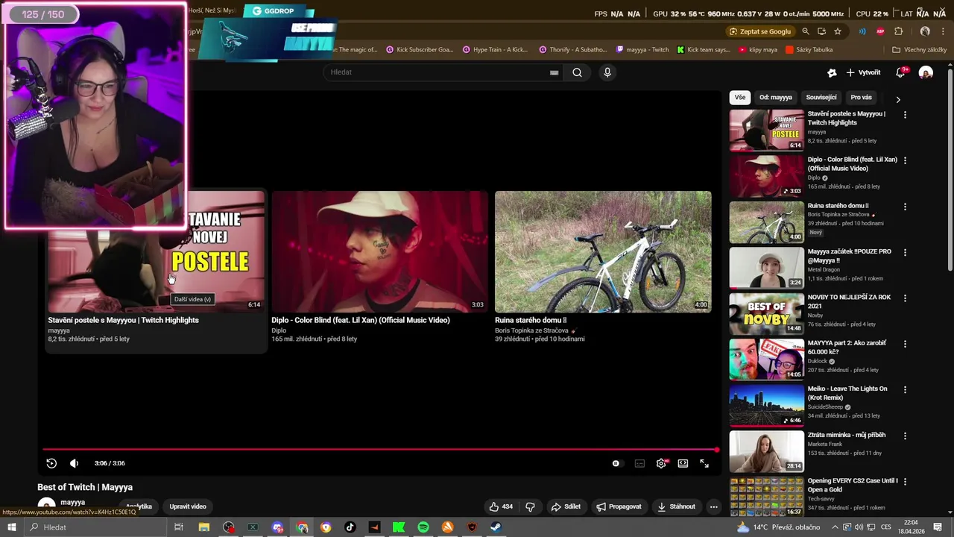This screenshot has height=537, width=954.
Task: Bookmark this page with the star
Action: click(x=838, y=31)
